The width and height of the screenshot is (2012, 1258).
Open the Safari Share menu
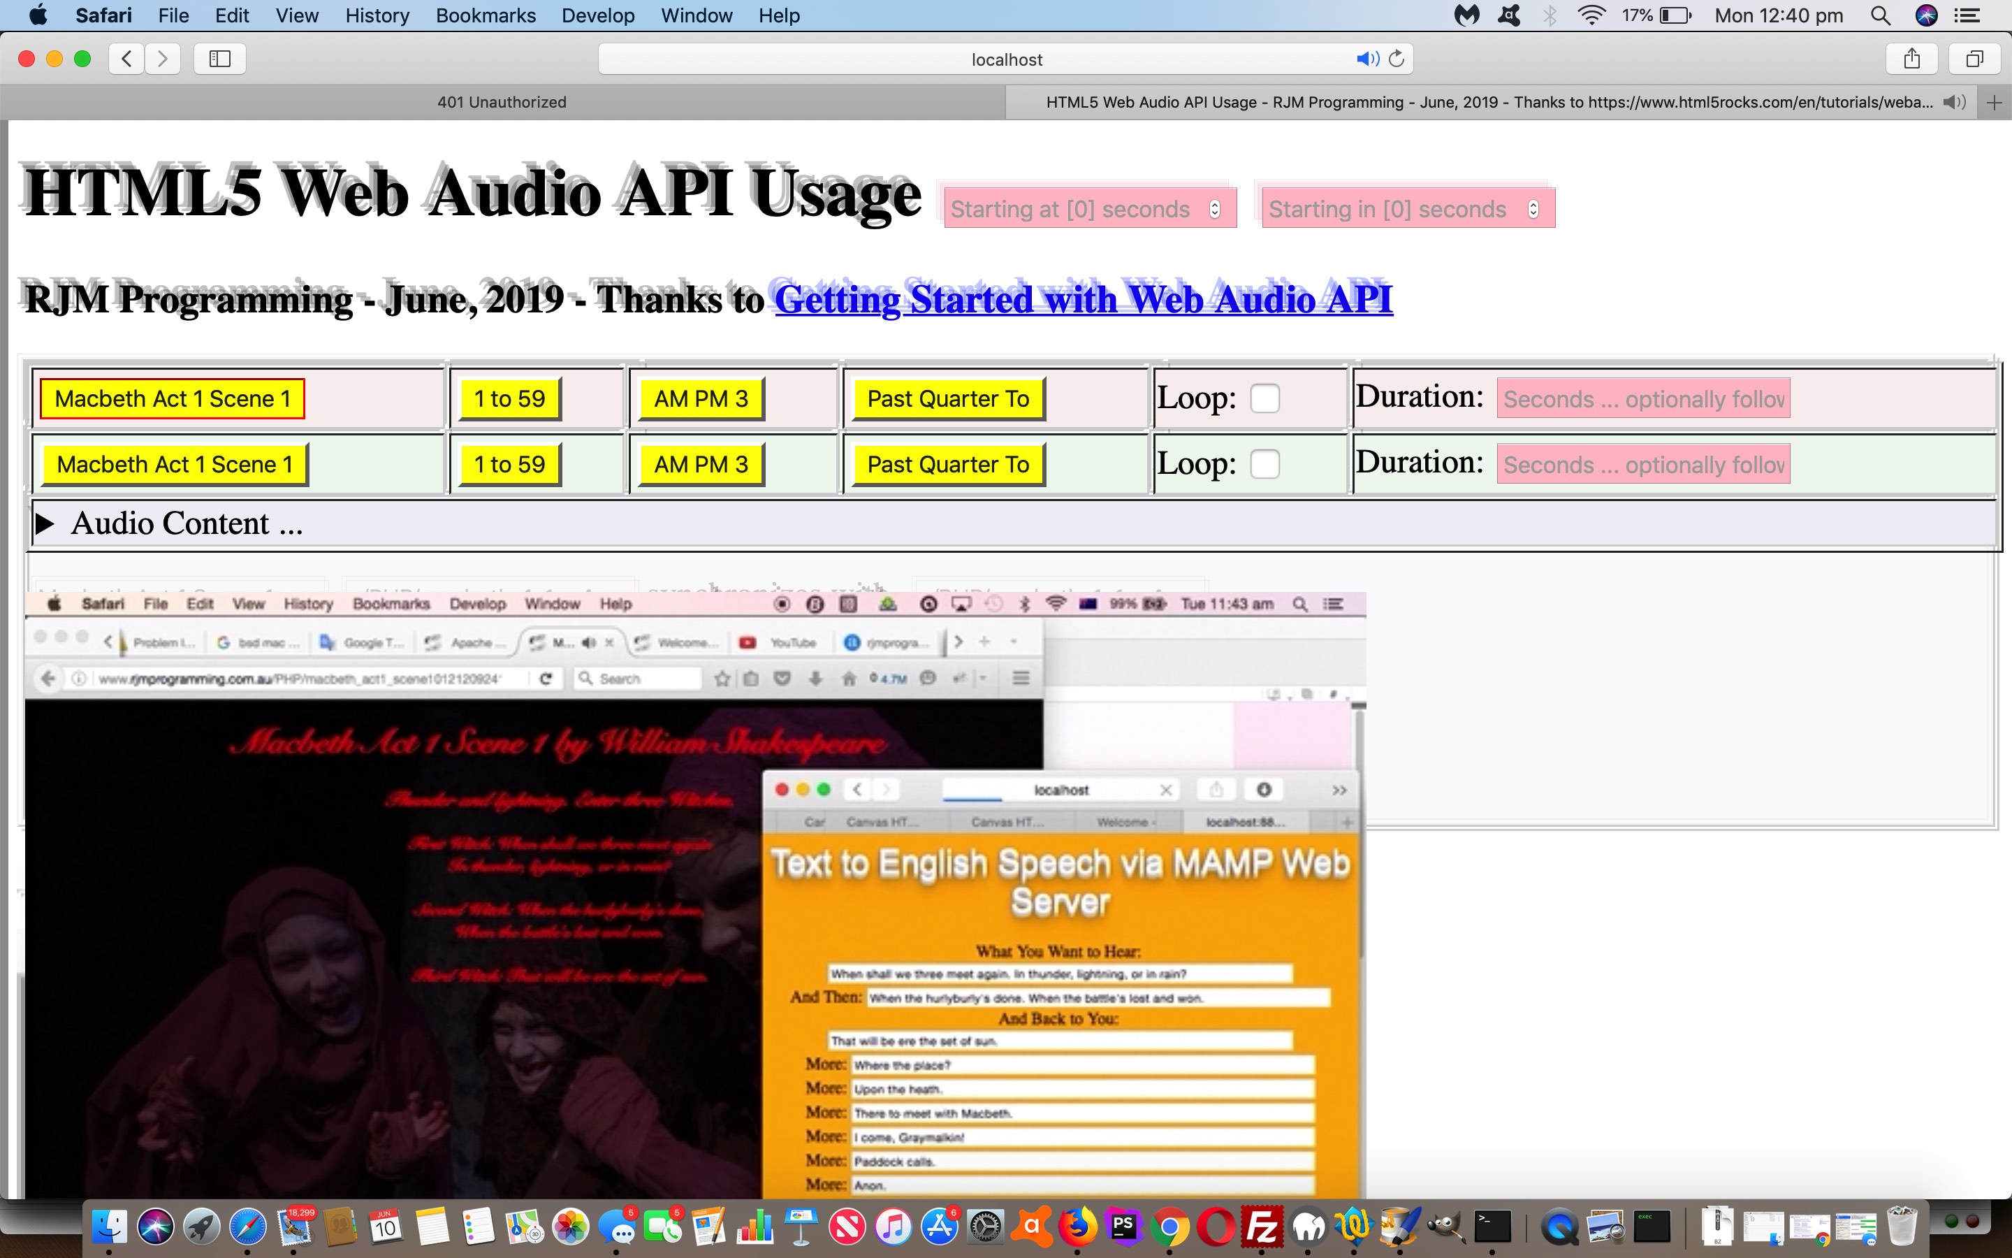[1912, 58]
